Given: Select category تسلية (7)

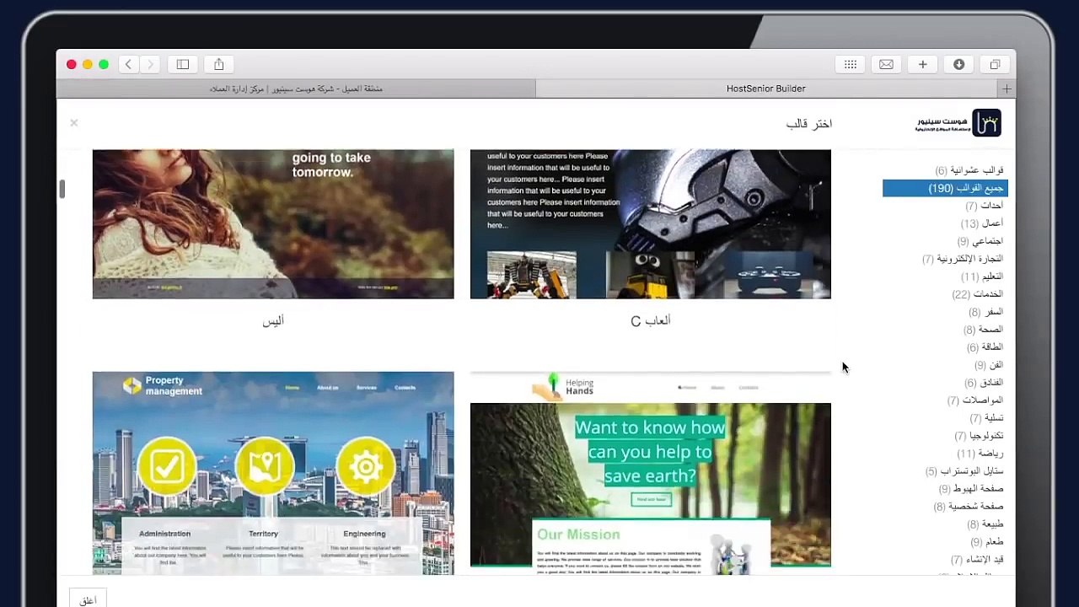Looking at the screenshot, I should (x=986, y=418).
